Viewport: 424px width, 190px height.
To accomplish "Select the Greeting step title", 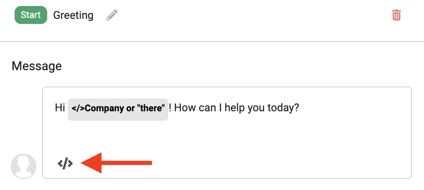I will [x=73, y=15].
